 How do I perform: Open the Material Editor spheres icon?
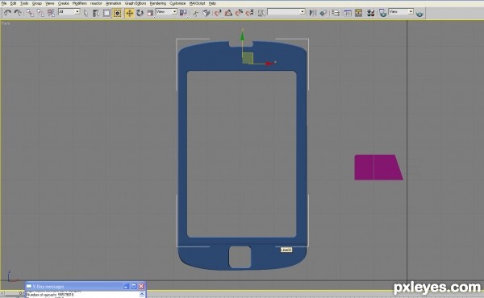pyautogui.click(x=370, y=13)
